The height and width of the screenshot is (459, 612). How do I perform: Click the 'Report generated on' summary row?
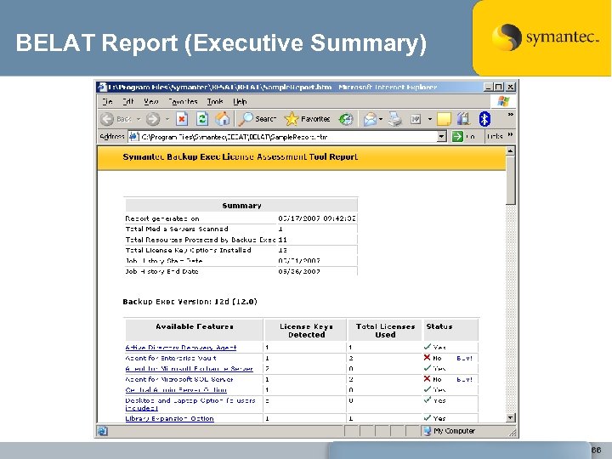(x=241, y=218)
